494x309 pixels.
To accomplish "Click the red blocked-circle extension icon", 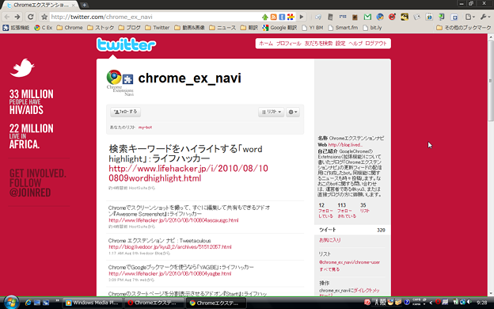I will click(x=392, y=17).
